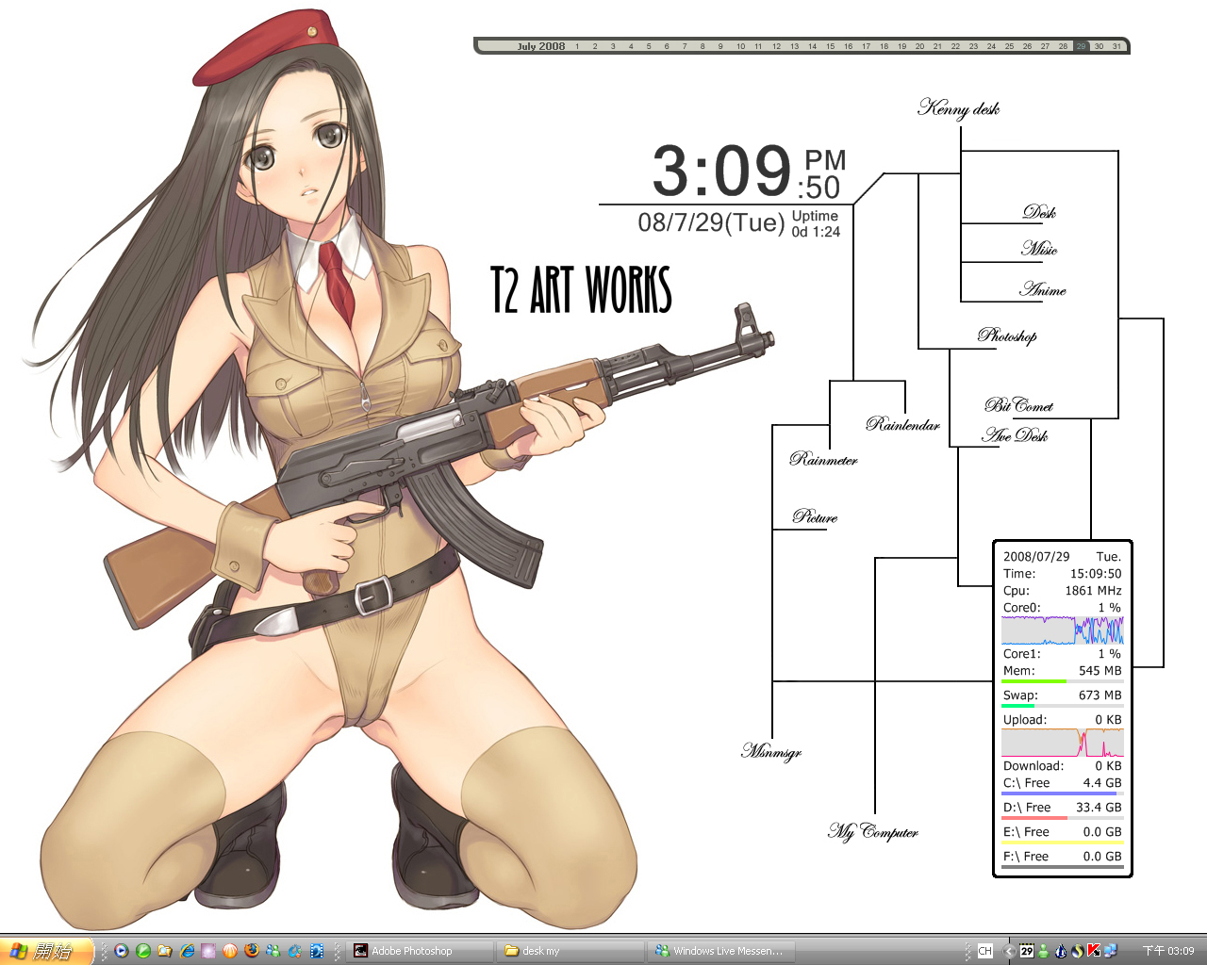This screenshot has height=965, width=1207.
Task: Open the Anime shortcut under Kenny desk
Action: pos(1043,289)
